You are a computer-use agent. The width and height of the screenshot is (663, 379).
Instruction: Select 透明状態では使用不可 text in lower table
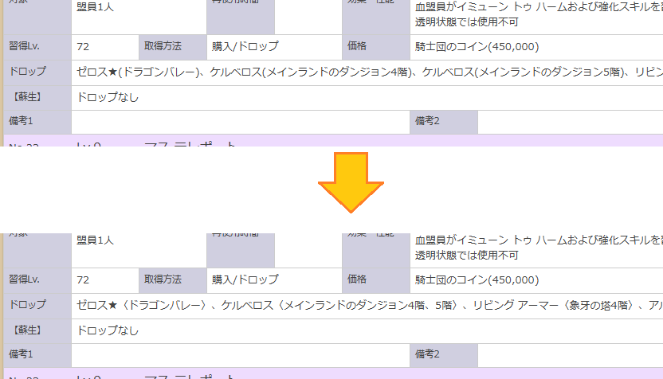click(x=466, y=256)
